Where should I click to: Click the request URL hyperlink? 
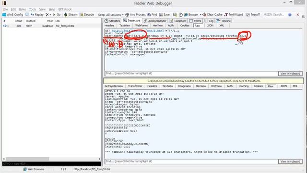point(138,31)
